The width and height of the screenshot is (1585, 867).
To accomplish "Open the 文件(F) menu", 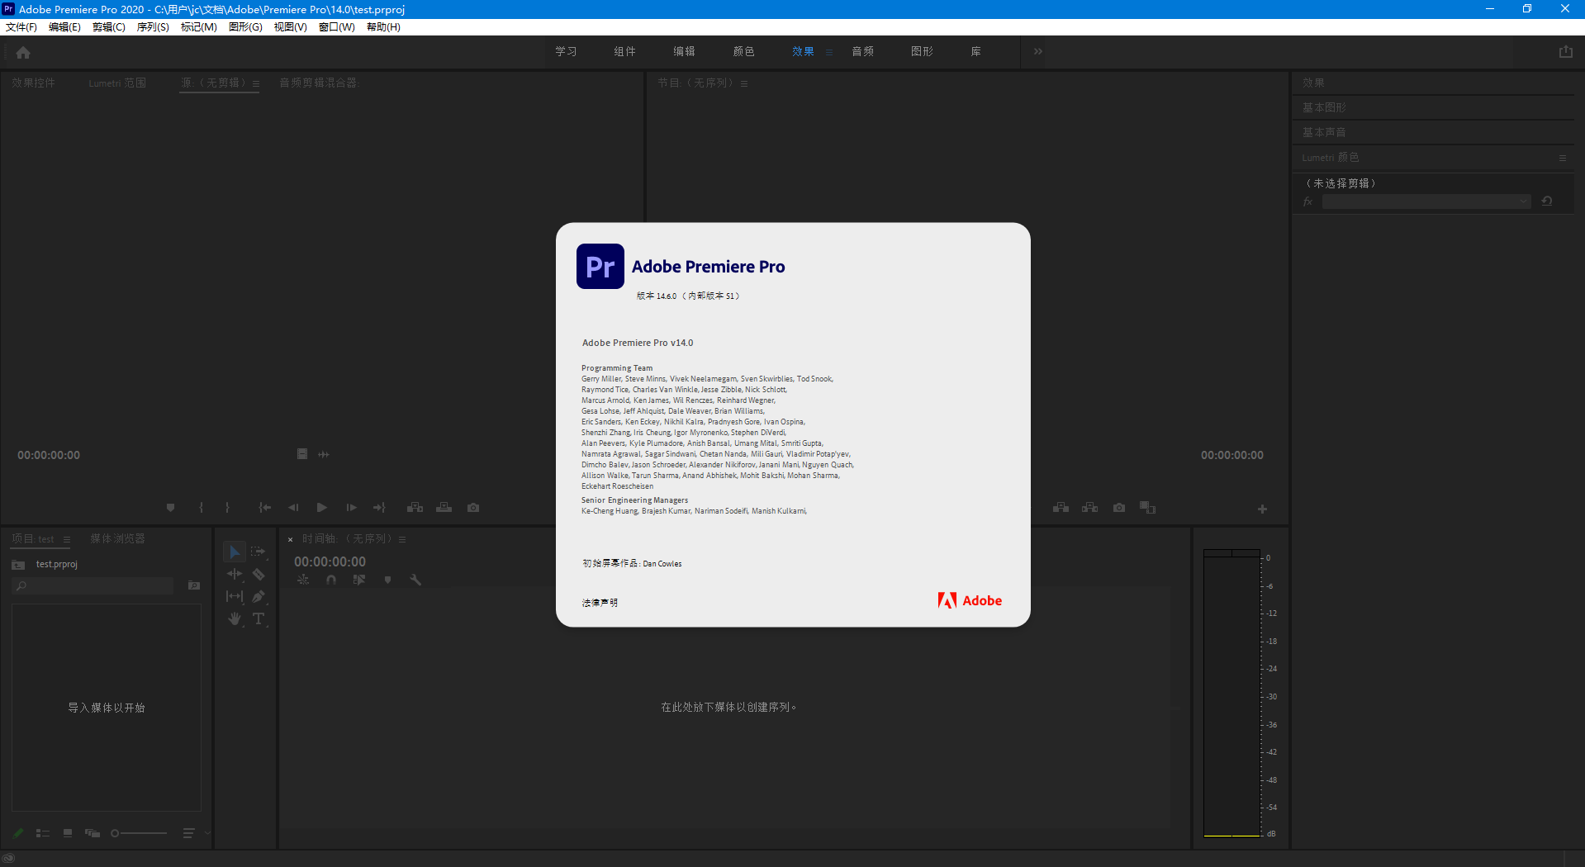I will (21, 27).
